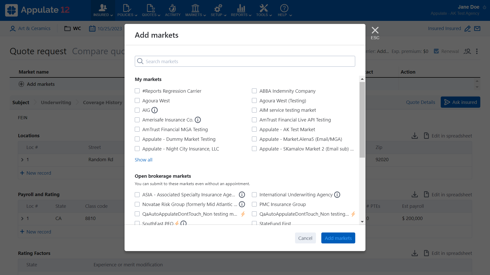Viewport: 490px width, 275px height.
Task: Check the ABBA Indemnity Company checkbox
Action: [x=254, y=91]
